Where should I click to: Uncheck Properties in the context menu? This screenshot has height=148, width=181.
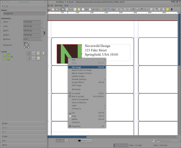[70, 126]
